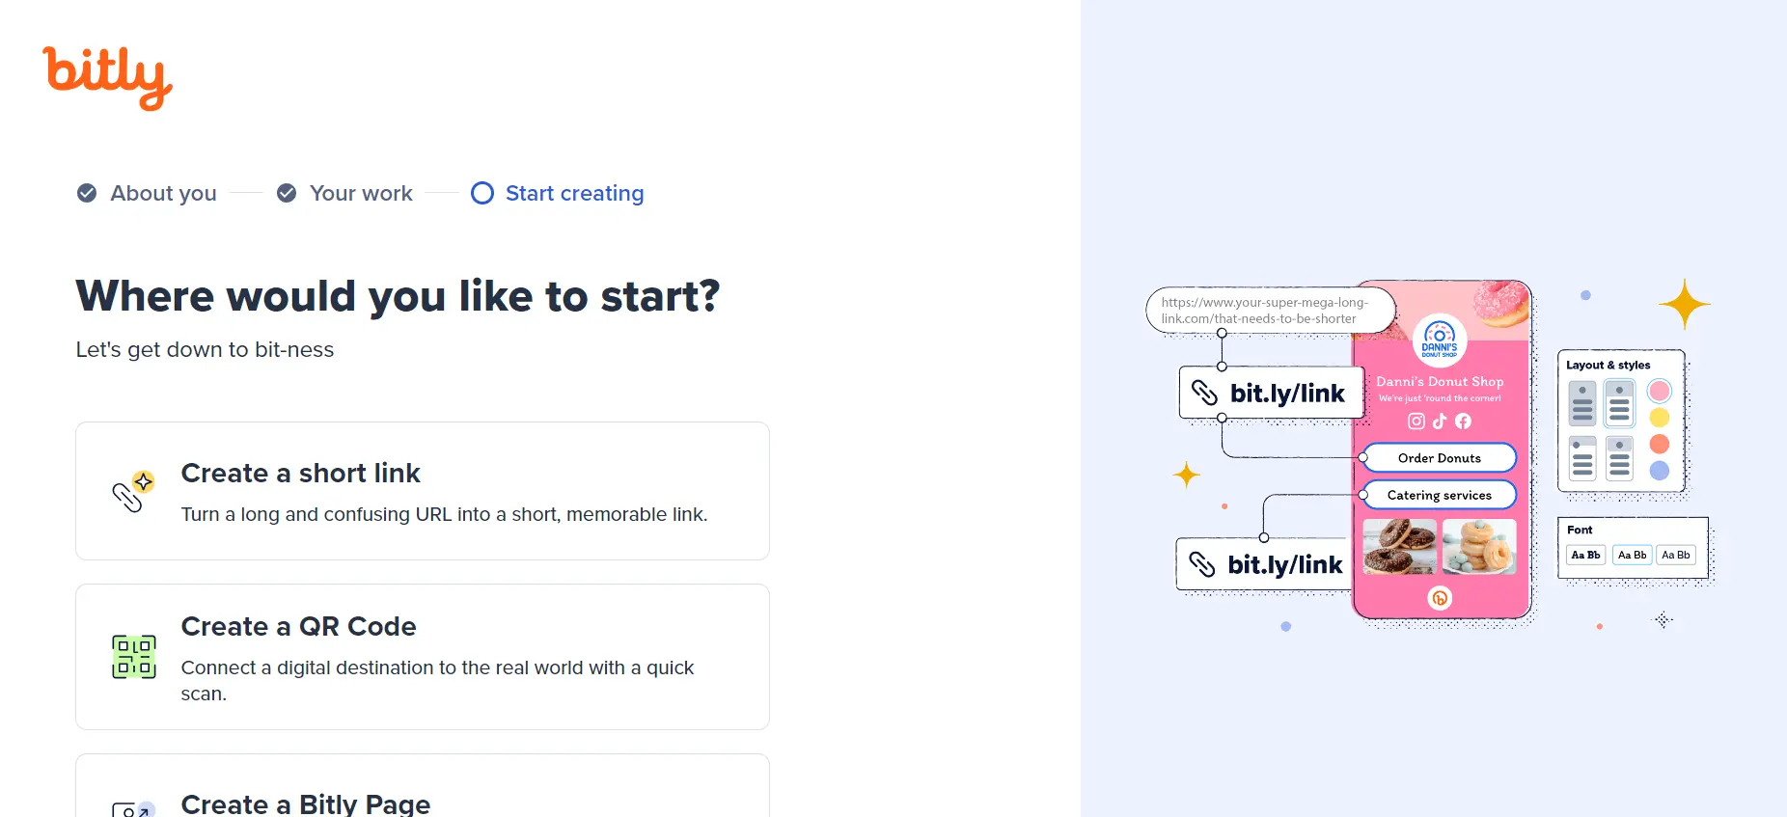Go back to the About you step
This screenshot has height=817, width=1787.
point(86,193)
